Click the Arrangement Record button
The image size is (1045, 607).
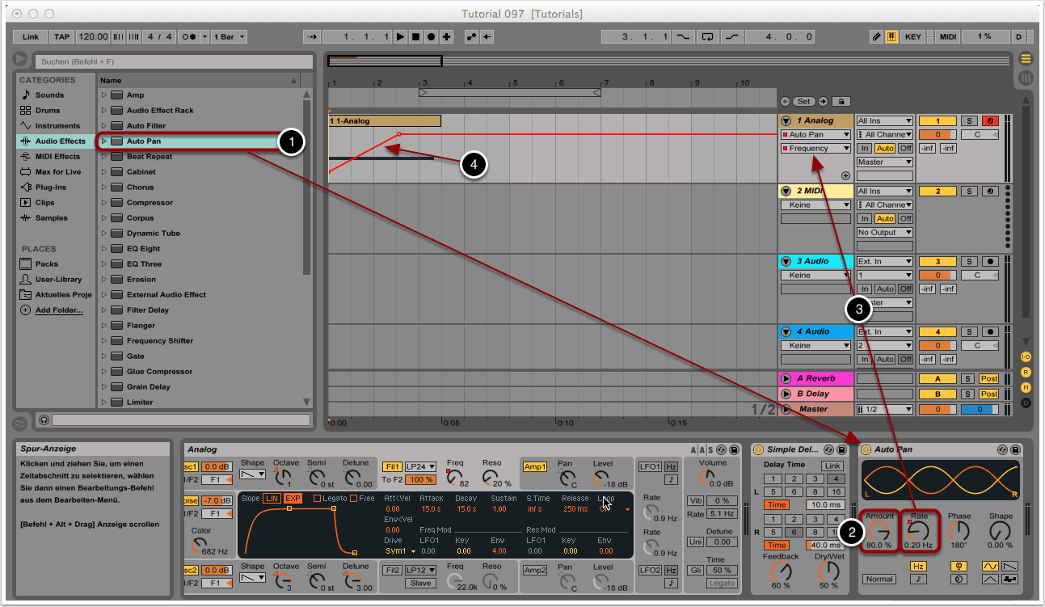[x=431, y=37]
